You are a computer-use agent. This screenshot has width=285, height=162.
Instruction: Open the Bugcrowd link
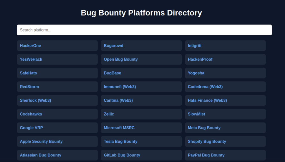pyautogui.click(x=114, y=46)
